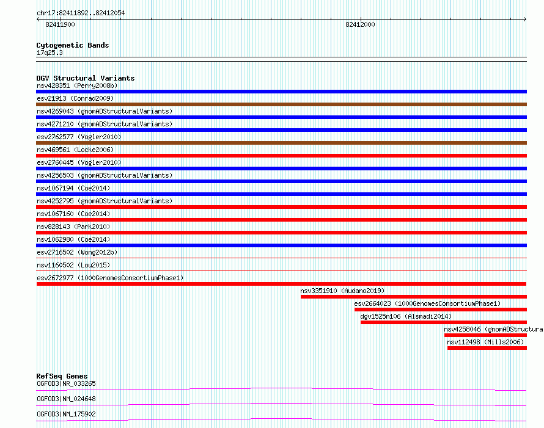
Task: Select the esv21913 (Conrad2009) variant label
Action: [x=75, y=98]
